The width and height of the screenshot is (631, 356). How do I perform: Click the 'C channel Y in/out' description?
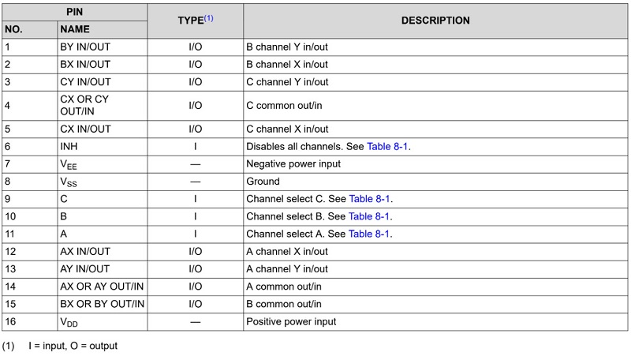pyautogui.click(x=287, y=82)
